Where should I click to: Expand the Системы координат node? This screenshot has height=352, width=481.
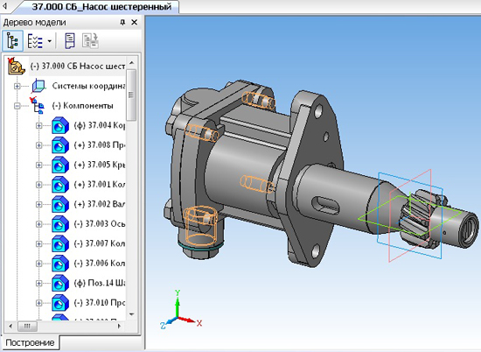point(17,86)
